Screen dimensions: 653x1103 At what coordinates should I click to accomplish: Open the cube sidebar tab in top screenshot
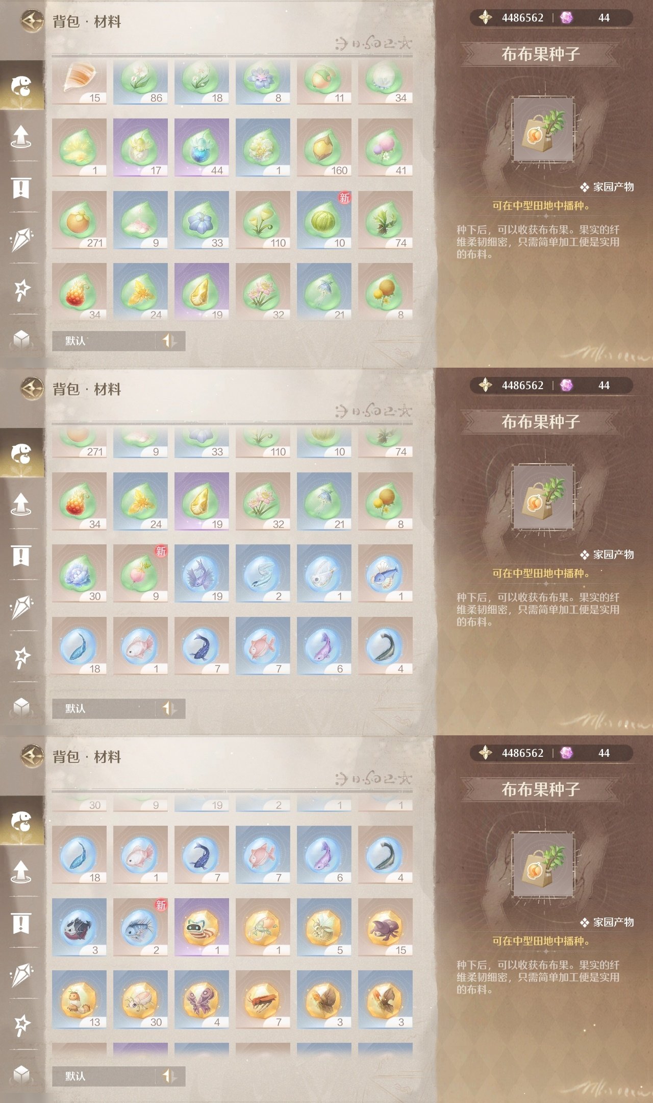click(21, 339)
